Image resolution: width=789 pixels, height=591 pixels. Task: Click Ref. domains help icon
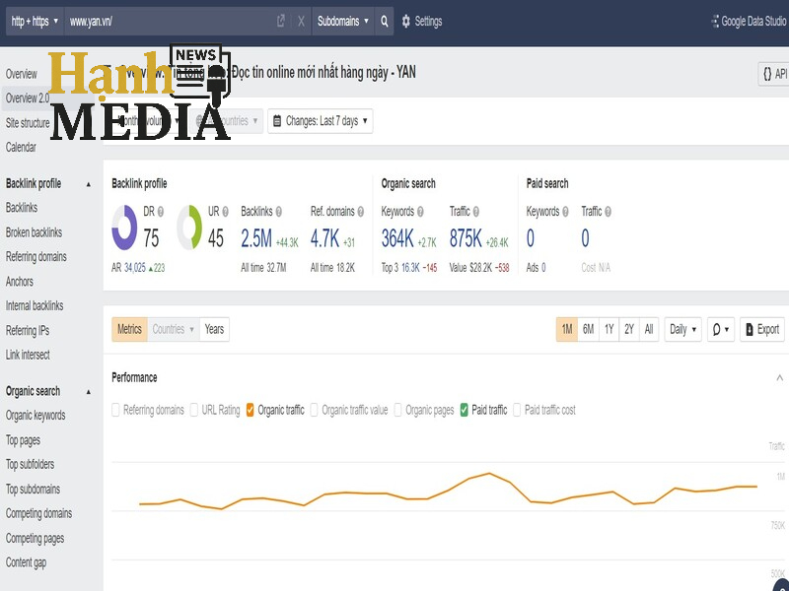pos(361,212)
